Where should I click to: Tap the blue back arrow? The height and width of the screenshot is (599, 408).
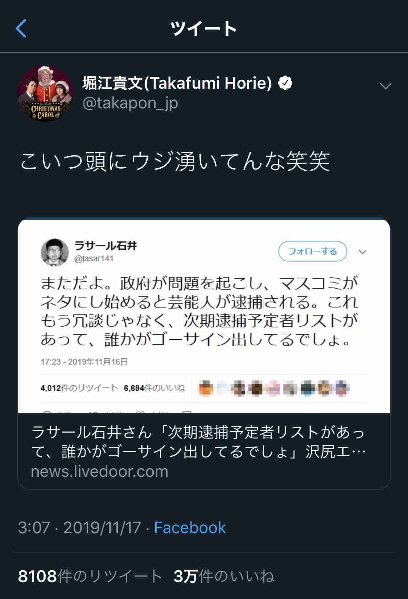(21, 28)
